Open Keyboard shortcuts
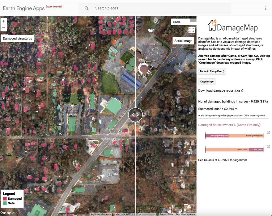The width and height of the screenshot is (272, 216). pyautogui.click(x=101, y=214)
